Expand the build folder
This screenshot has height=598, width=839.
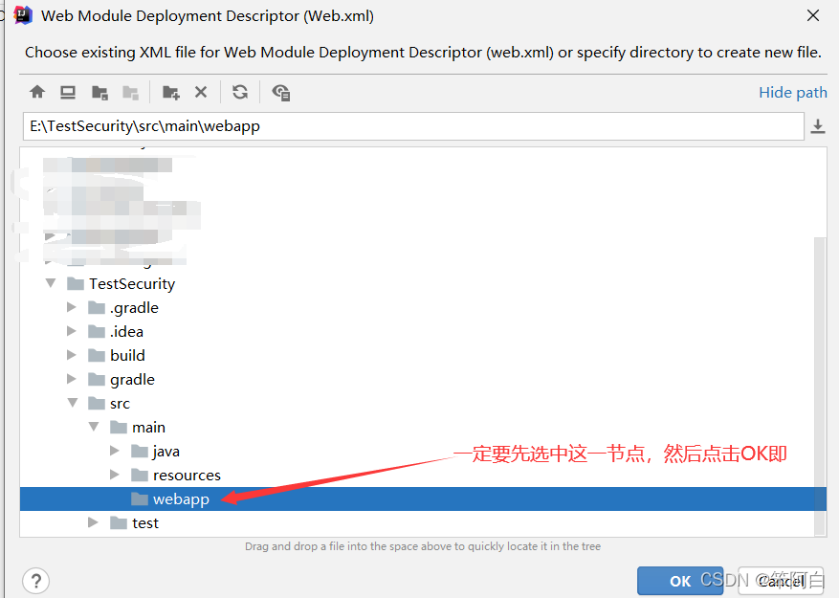[x=71, y=355]
